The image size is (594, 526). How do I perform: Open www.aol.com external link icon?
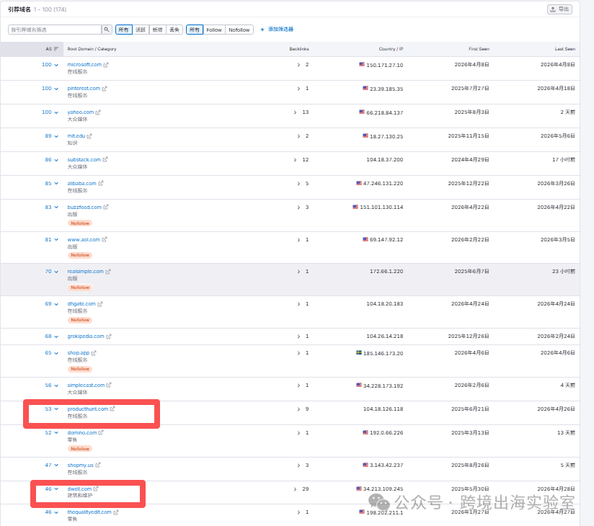(105, 239)
